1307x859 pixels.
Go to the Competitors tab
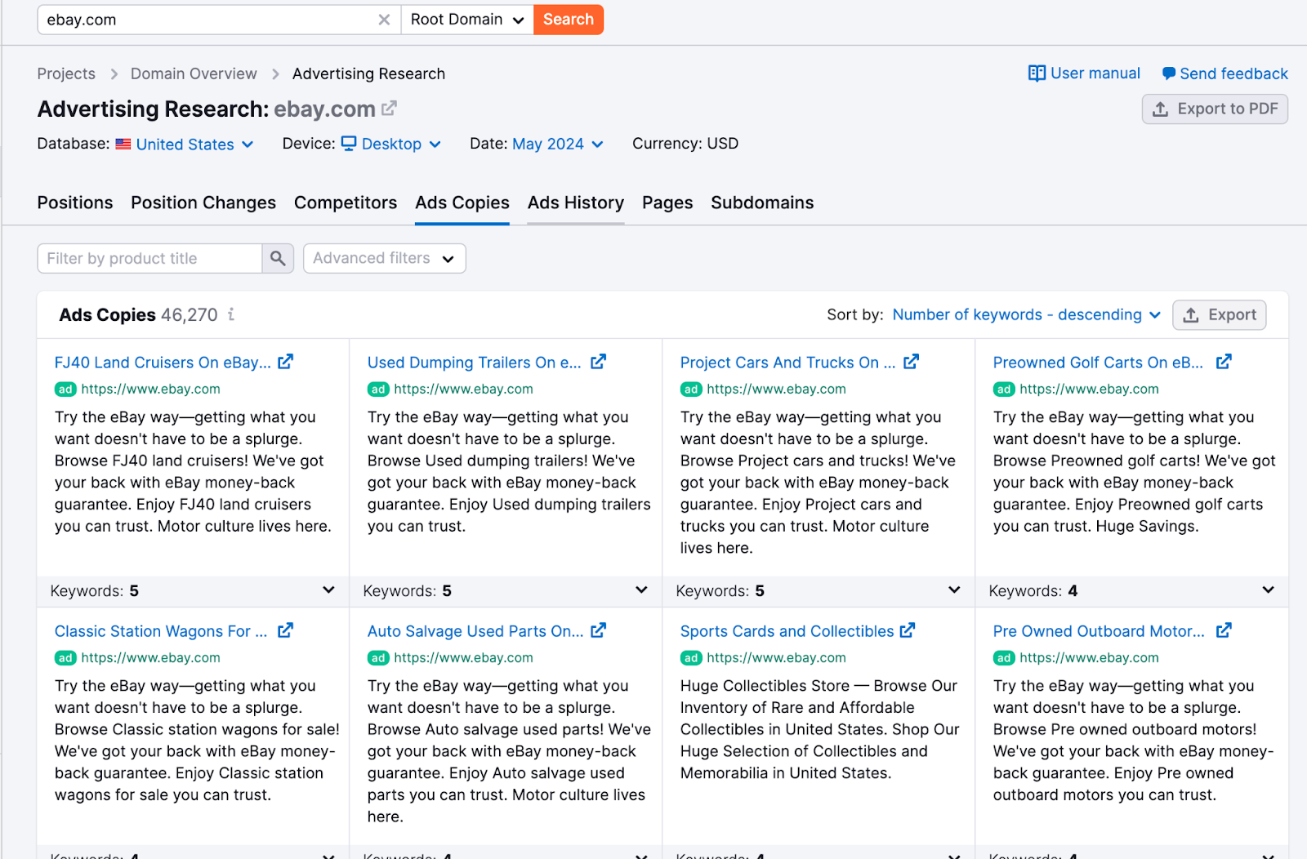(x=345, y=203)
